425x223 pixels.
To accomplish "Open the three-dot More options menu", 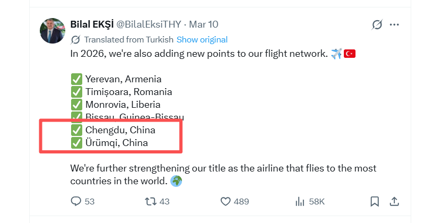I will tap(394, 25).
